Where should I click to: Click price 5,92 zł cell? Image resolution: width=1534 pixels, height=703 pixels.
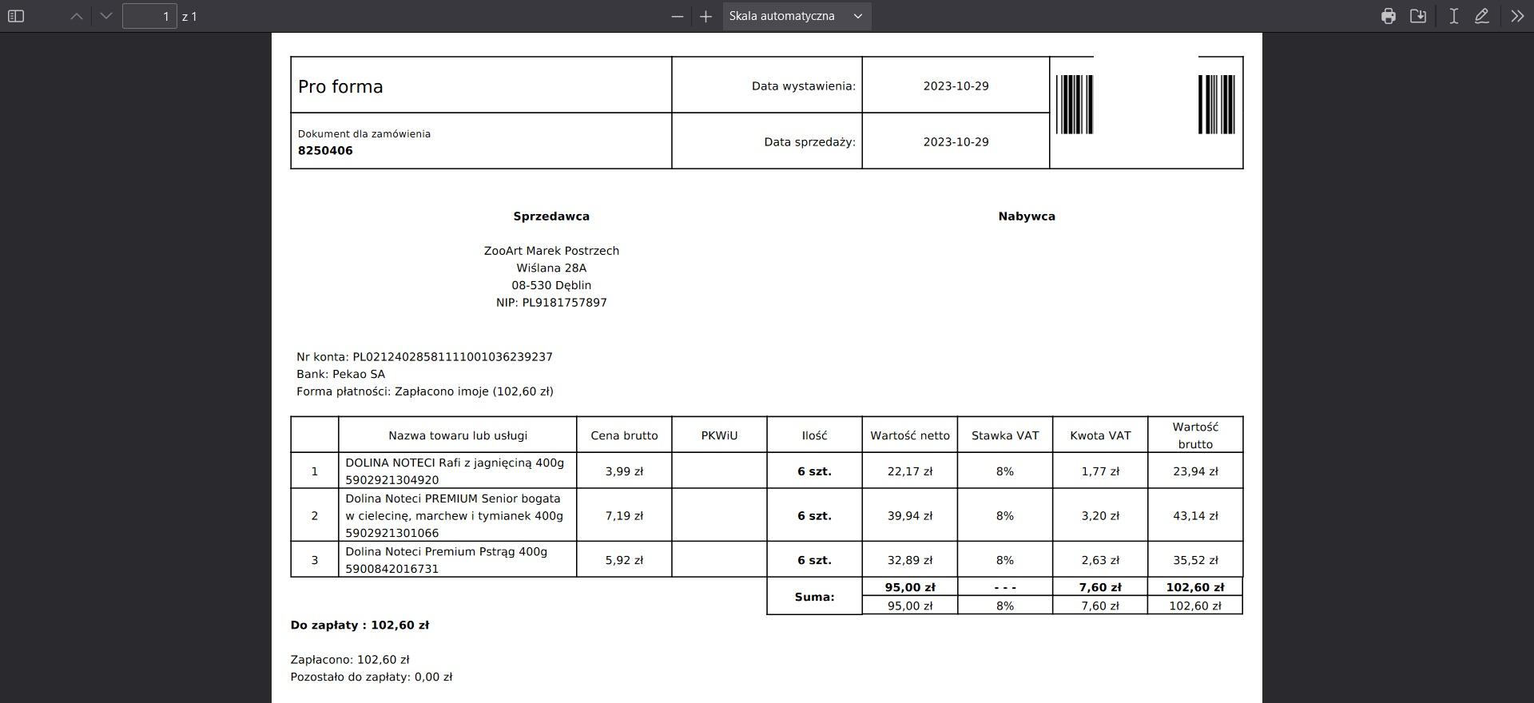click(624, 560)
